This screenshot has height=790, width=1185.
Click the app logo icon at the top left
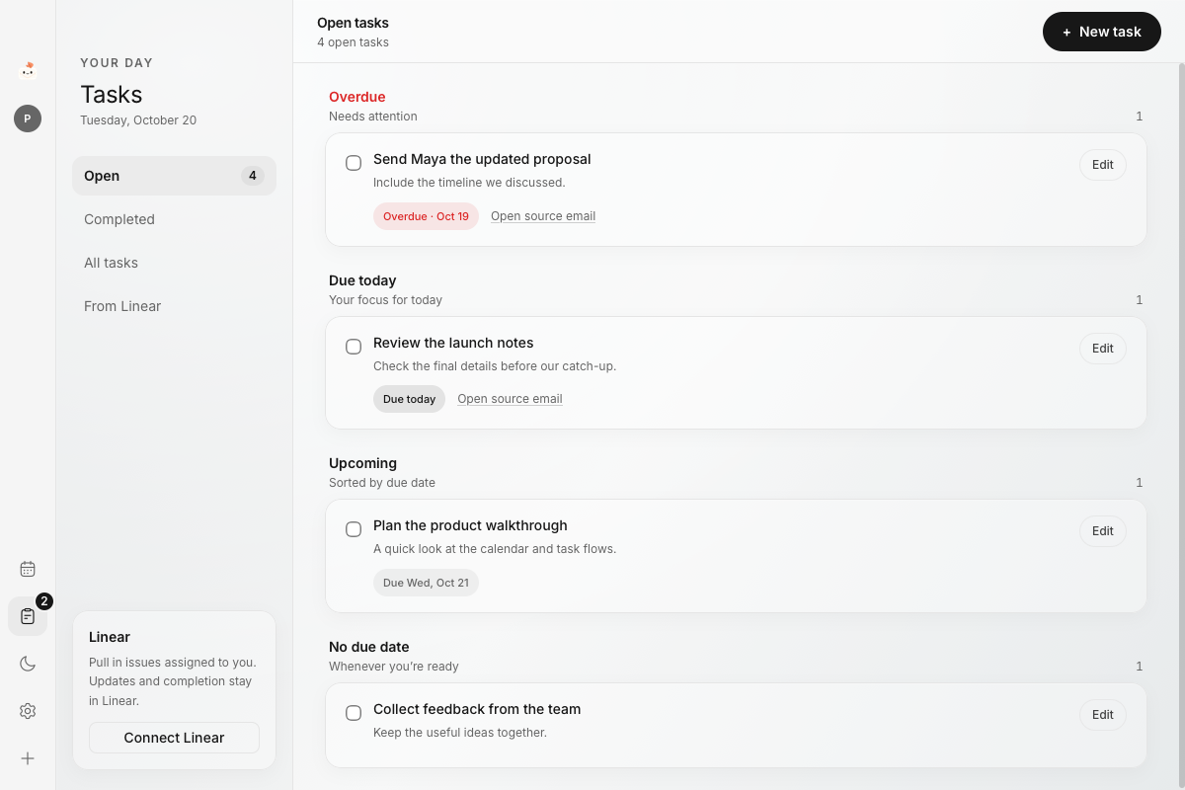click(x=28, y=69)
